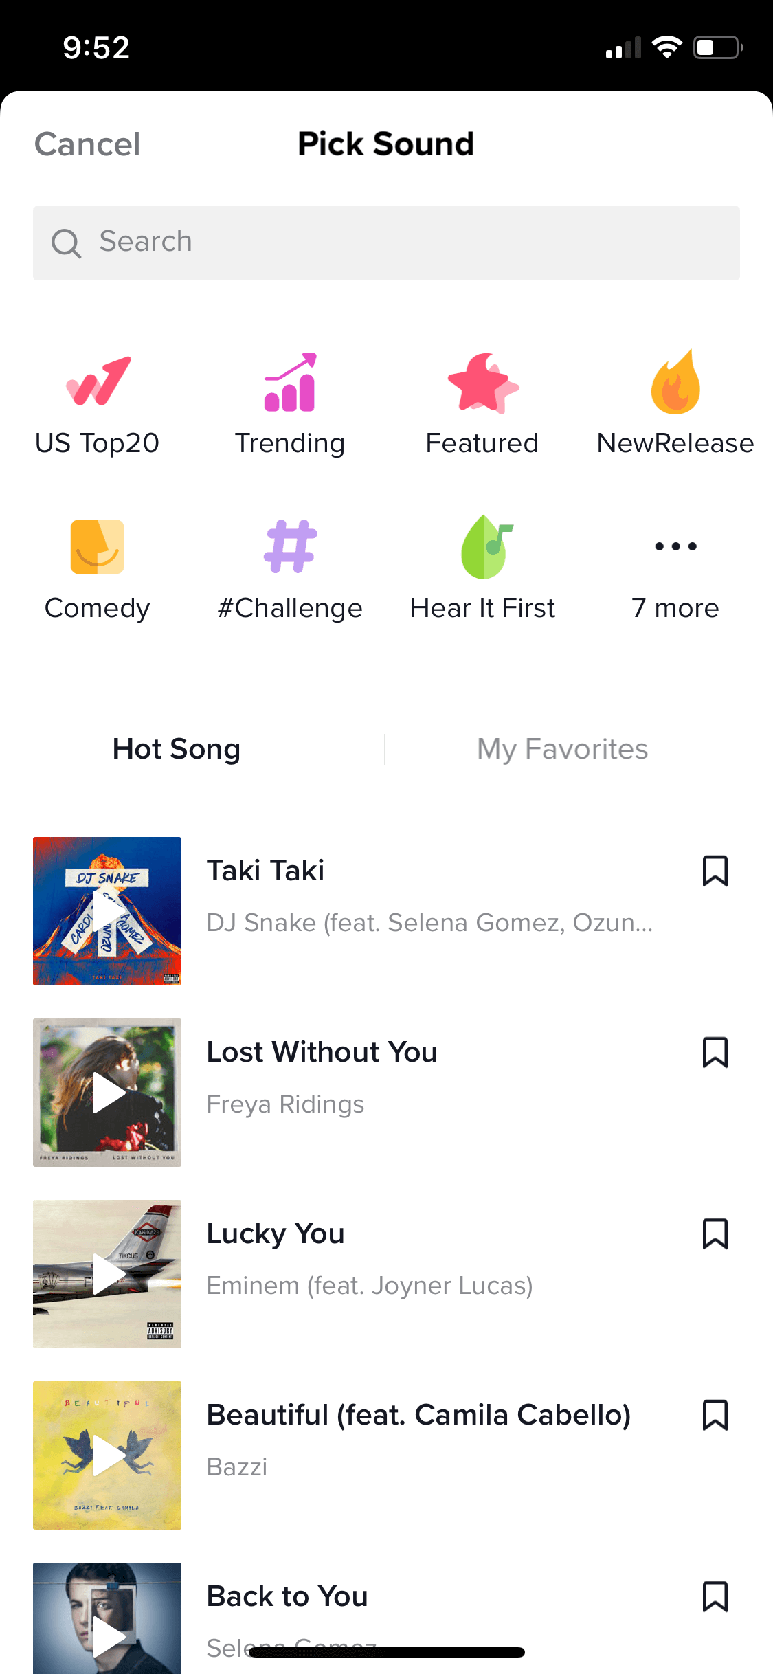Toggle favorite bookmark for Lucky You
Screen dimensions: 773x1674
point(715,1234)
